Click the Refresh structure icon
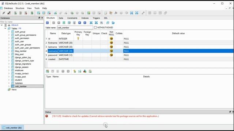 [x=47, y=23]
